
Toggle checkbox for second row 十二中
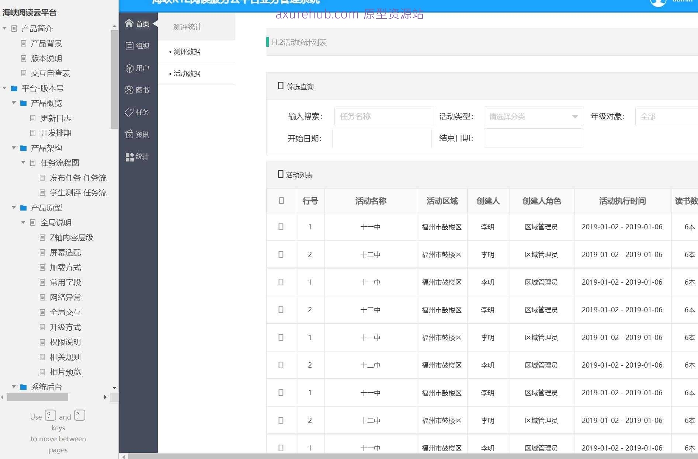click(x=281, y=254)
